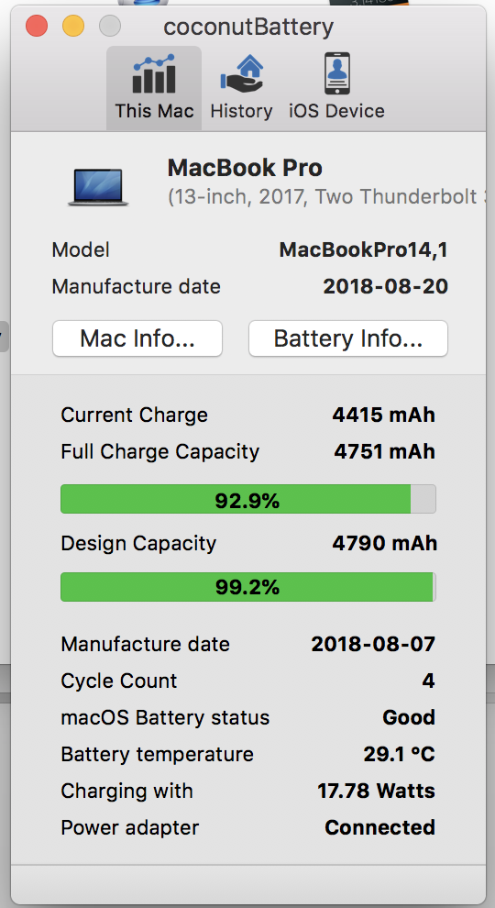
Task: Click the MacBook Pro laptop image
Action: pyautogui.click(x=98, y=187)
